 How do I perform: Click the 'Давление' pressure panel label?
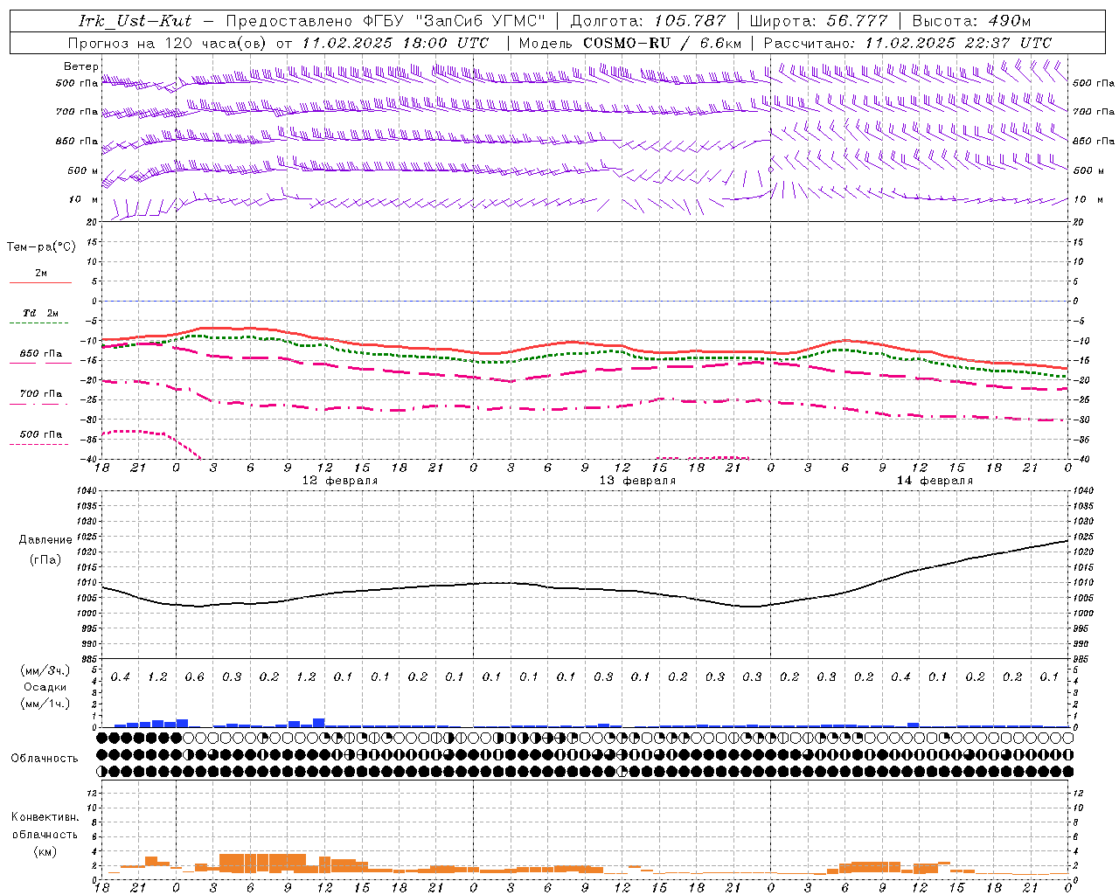coord(45,540)
